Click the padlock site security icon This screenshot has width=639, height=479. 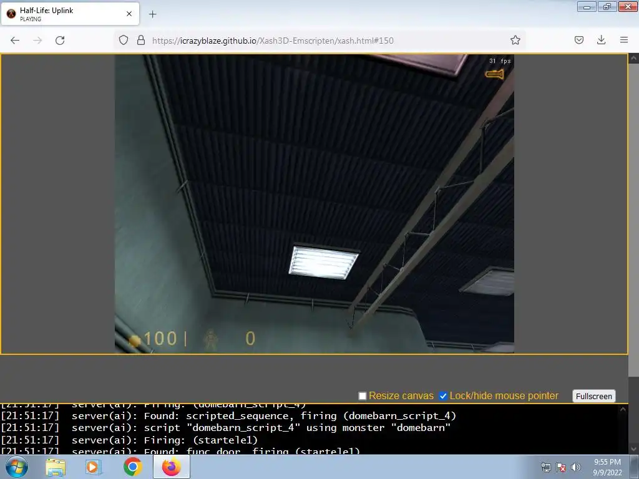[x=141, y=40]
